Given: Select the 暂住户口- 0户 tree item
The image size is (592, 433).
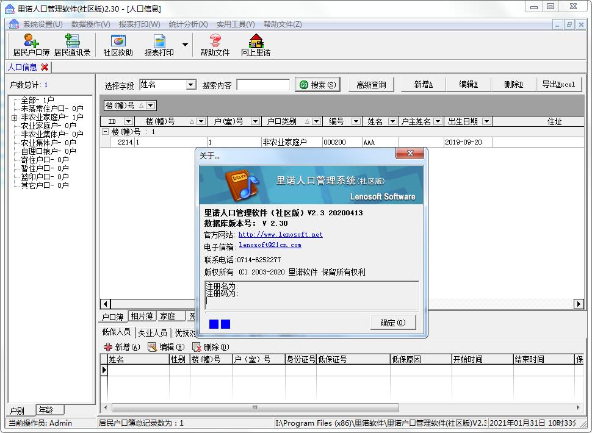Looking at the screenshot, I should [45, 168].
